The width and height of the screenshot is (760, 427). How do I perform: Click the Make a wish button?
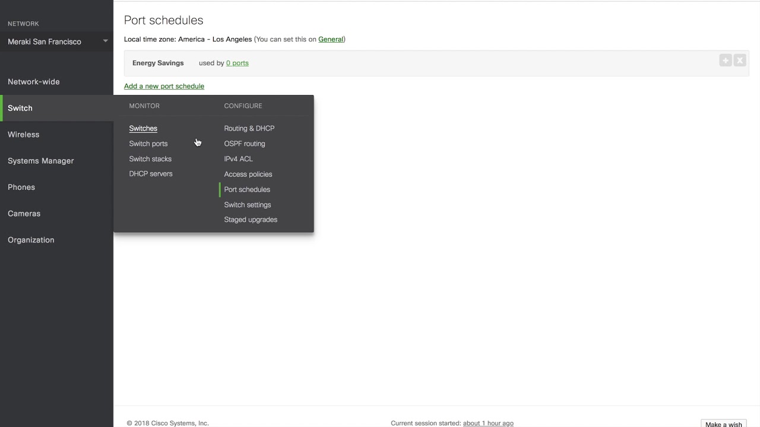tap(724, 423)
